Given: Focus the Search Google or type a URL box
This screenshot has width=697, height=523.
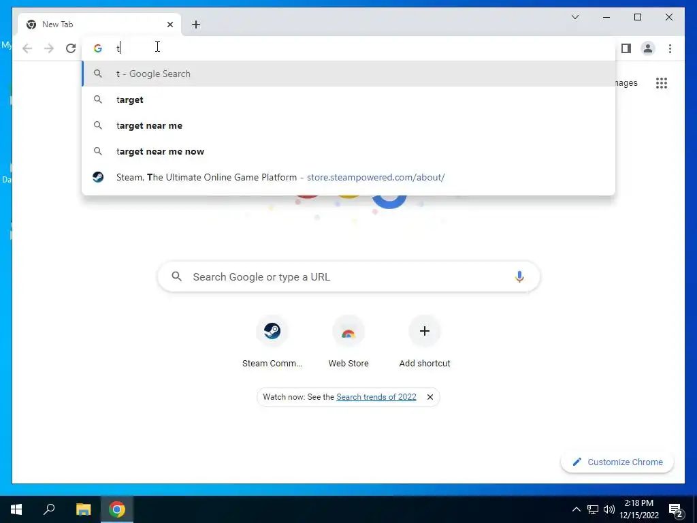Looking at the screenshot, I should pos(349,276).
